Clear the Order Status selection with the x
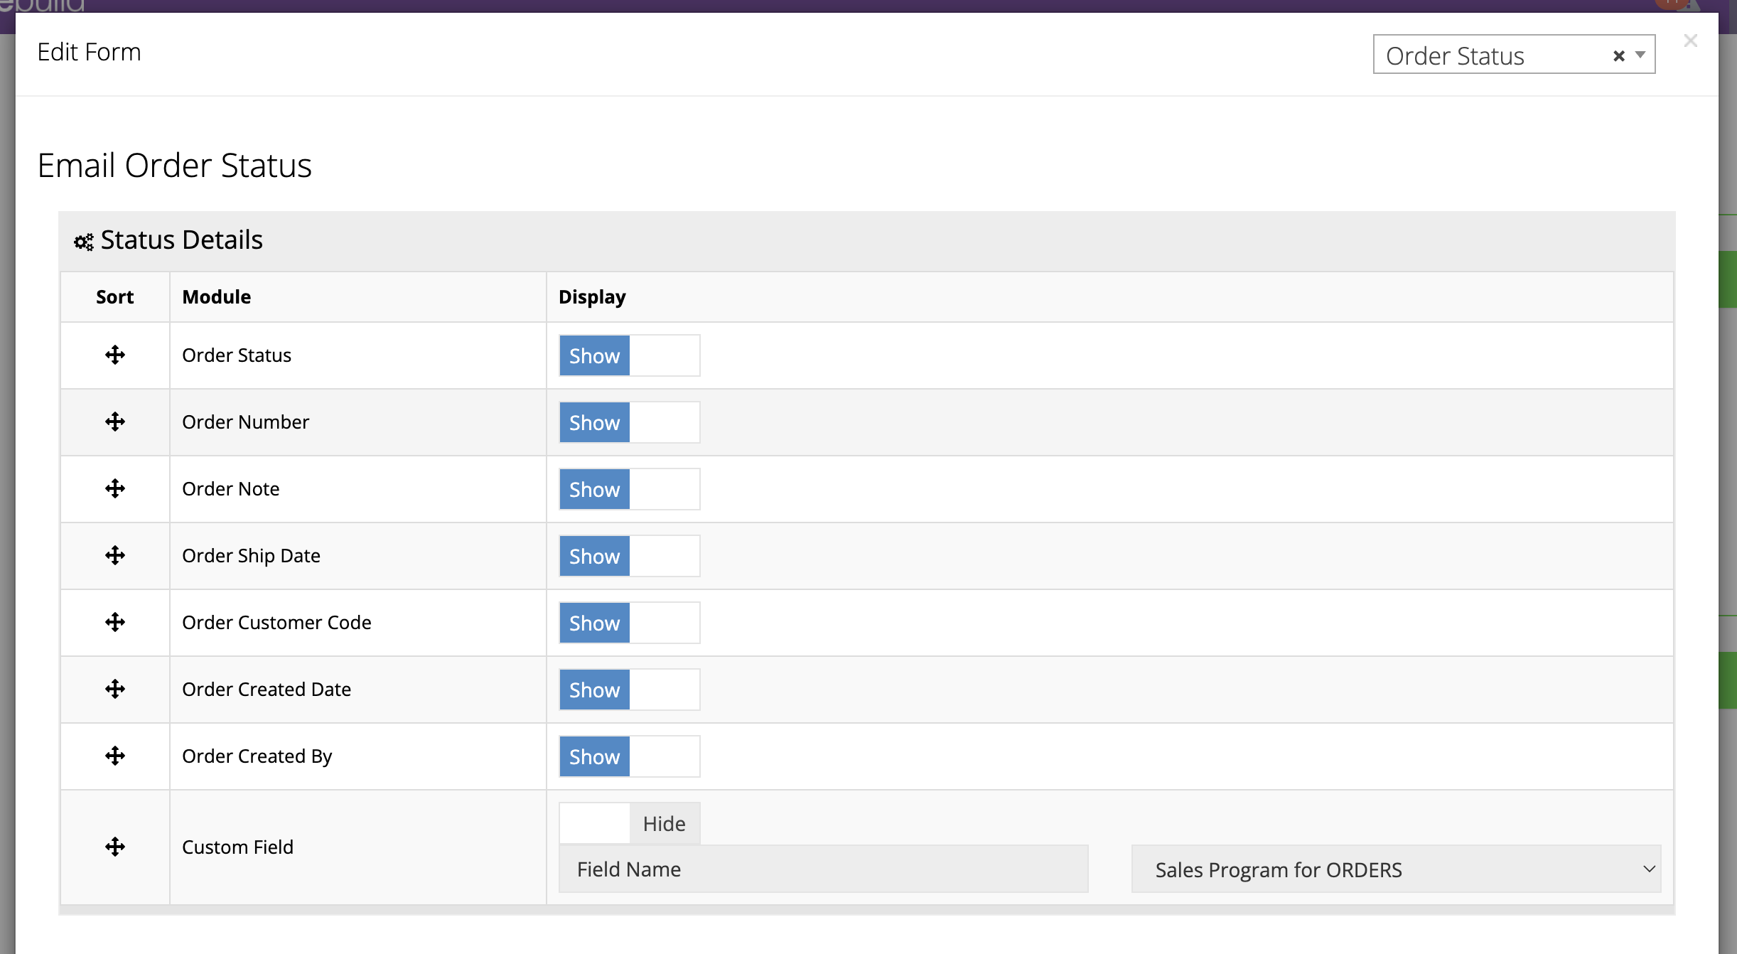The width and height of the screenshot is (1737, 954). pos(1619,55)
